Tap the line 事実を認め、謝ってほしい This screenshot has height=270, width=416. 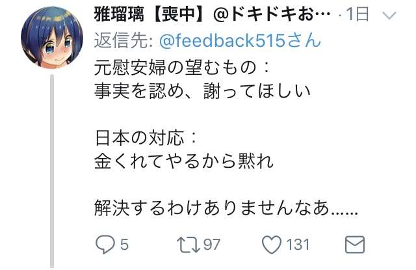(x=202, y=91)
